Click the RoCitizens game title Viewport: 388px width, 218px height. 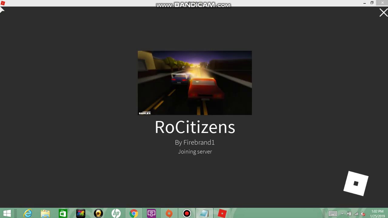195,127
